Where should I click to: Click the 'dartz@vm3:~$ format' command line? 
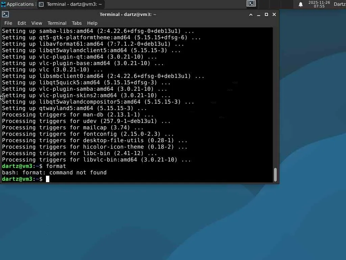(x=34, y=166)
